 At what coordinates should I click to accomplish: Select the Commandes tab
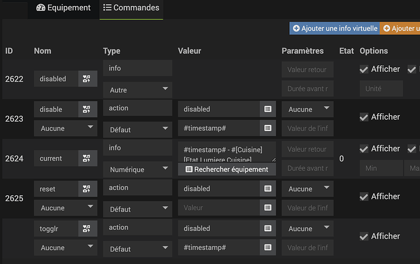[131, 8]
